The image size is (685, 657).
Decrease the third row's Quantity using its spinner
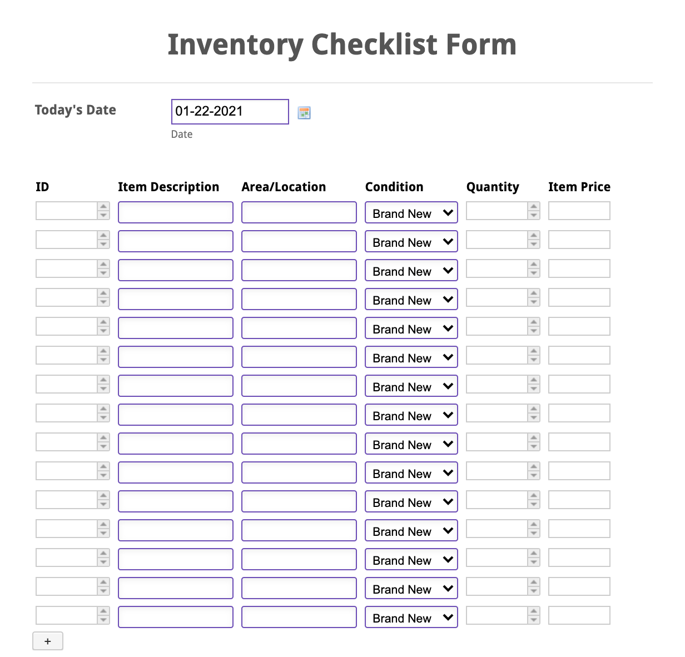coord(533,272)
